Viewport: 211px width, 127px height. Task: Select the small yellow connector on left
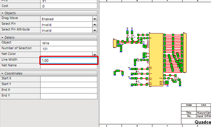click(115, 44)
